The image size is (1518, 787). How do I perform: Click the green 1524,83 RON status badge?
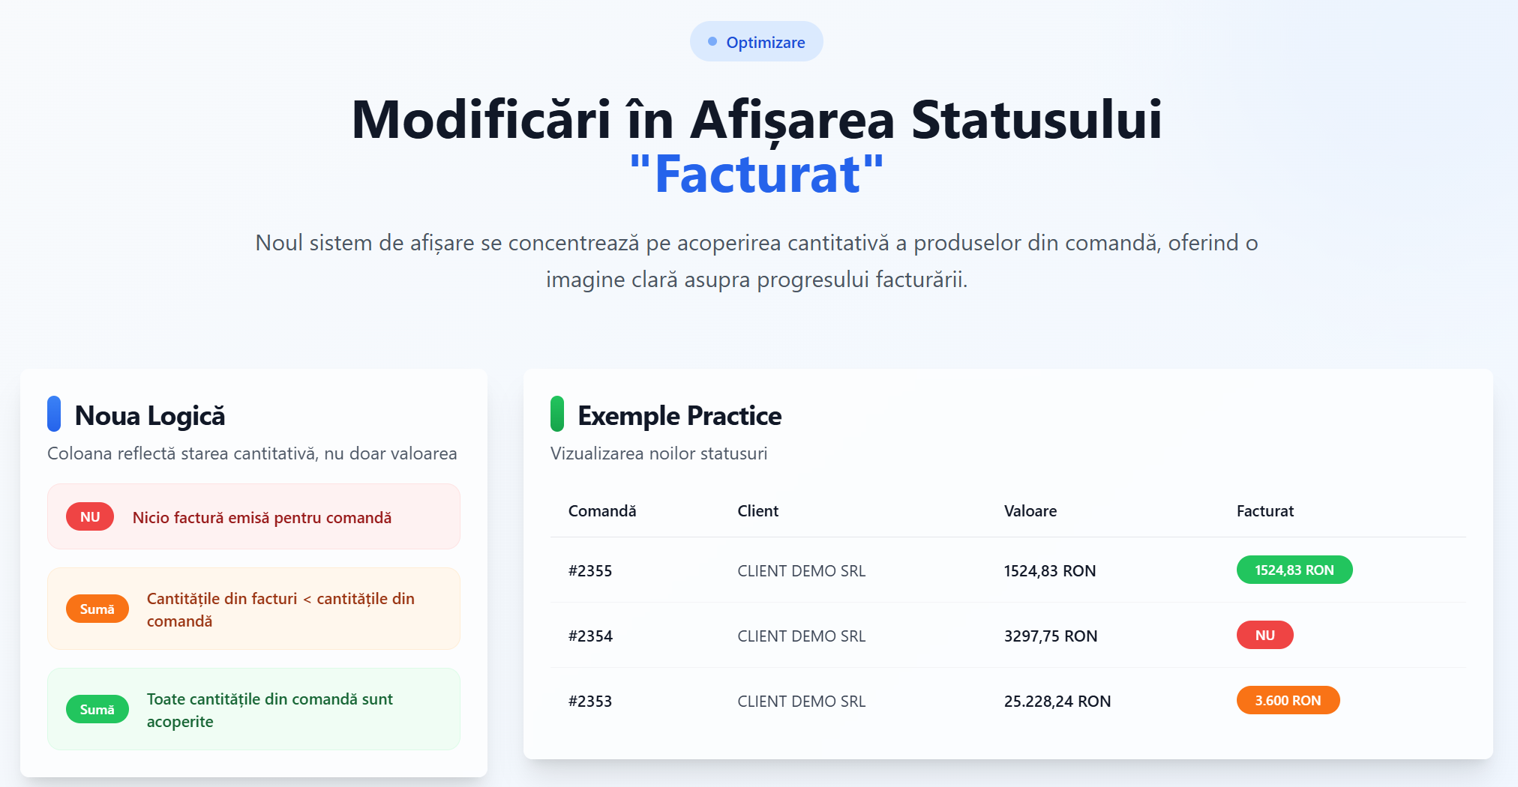[x=1294, y=570]
